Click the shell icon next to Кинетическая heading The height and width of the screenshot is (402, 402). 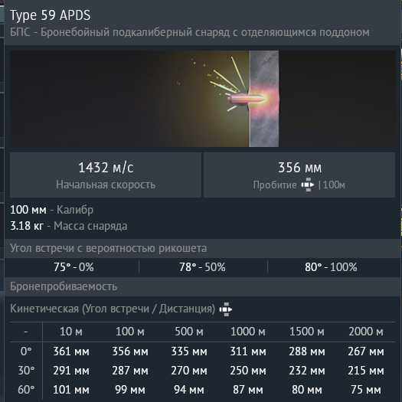(x=226, y=309)
